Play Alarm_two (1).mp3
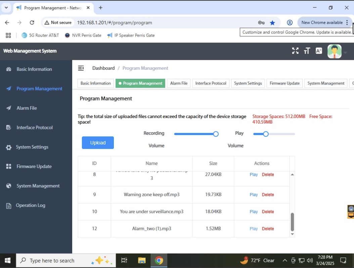 (254, 229)
